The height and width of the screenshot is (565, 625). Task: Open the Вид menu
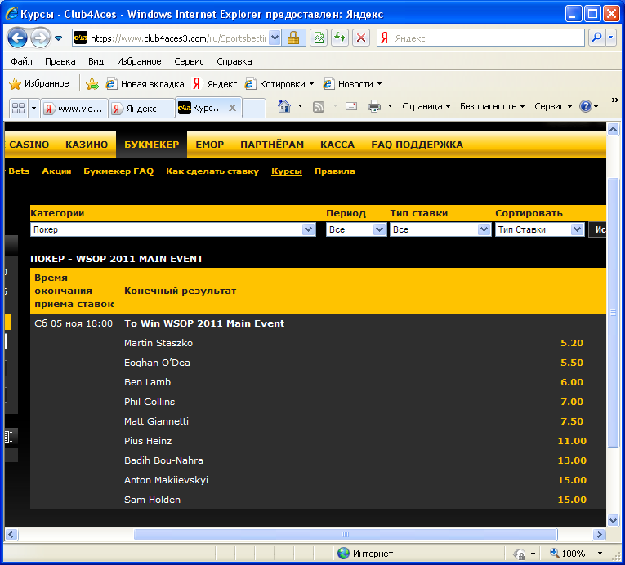coord(96,61)
